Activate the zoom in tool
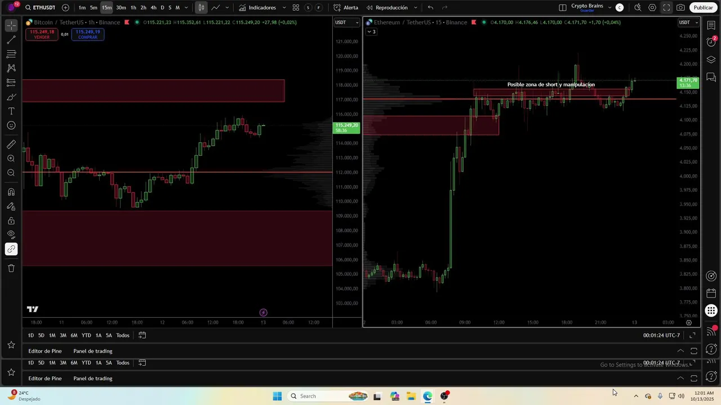This screenshot has height=405, width=721. click(x=11, y=159)
